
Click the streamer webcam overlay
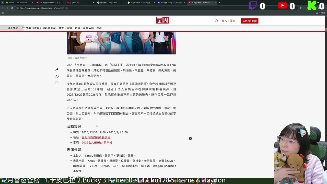pos(300,153)
